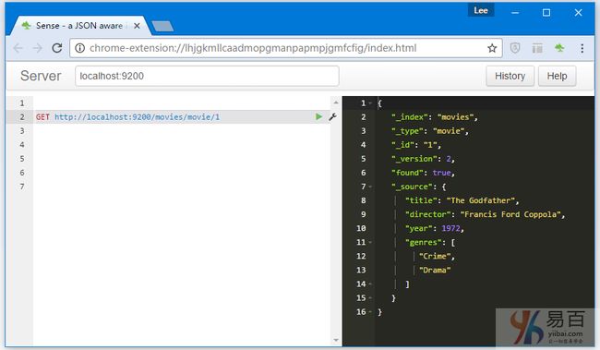Place cursor on empty editor line 5
The height and width of the screenshot is (350, 600).
point(181,159)
